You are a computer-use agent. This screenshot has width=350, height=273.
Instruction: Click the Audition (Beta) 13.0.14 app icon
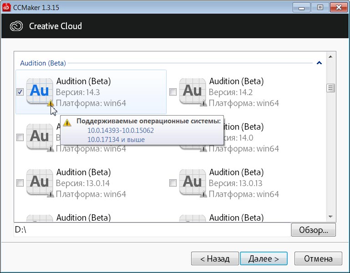click(40, 182)
